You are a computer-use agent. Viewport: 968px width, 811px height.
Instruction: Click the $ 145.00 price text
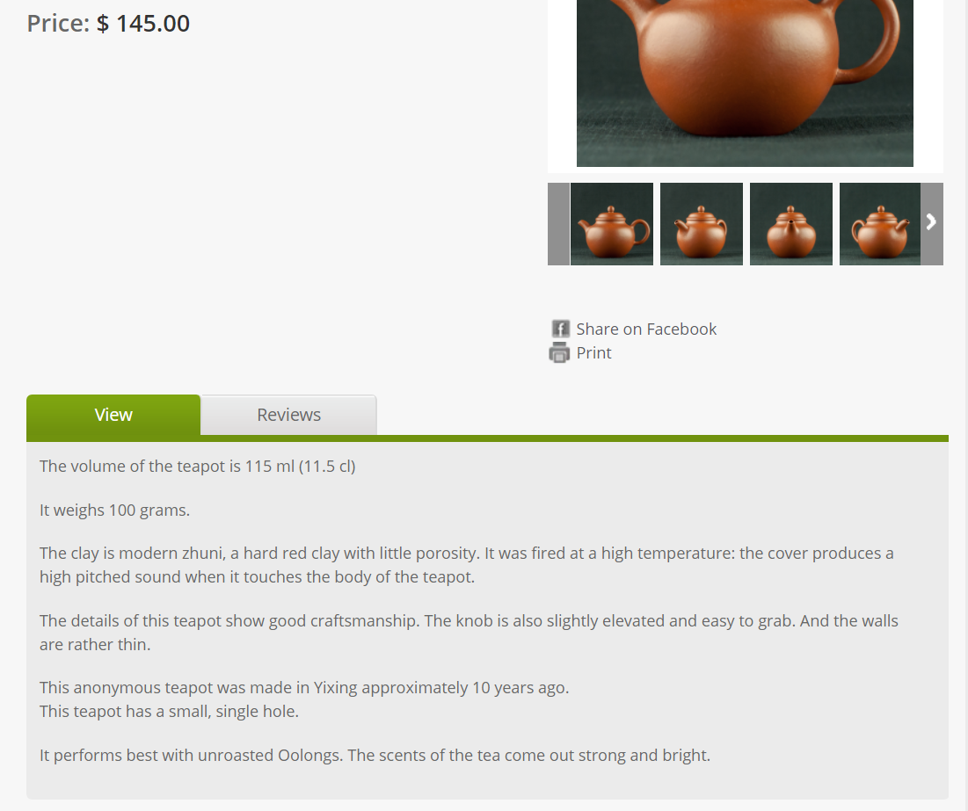click(x=143, y=24)
